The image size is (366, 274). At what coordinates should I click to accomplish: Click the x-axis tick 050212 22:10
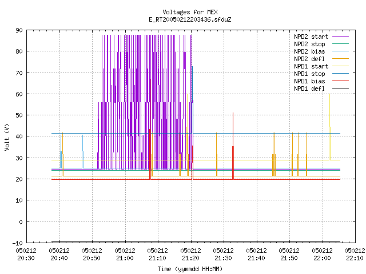[355, 254]
